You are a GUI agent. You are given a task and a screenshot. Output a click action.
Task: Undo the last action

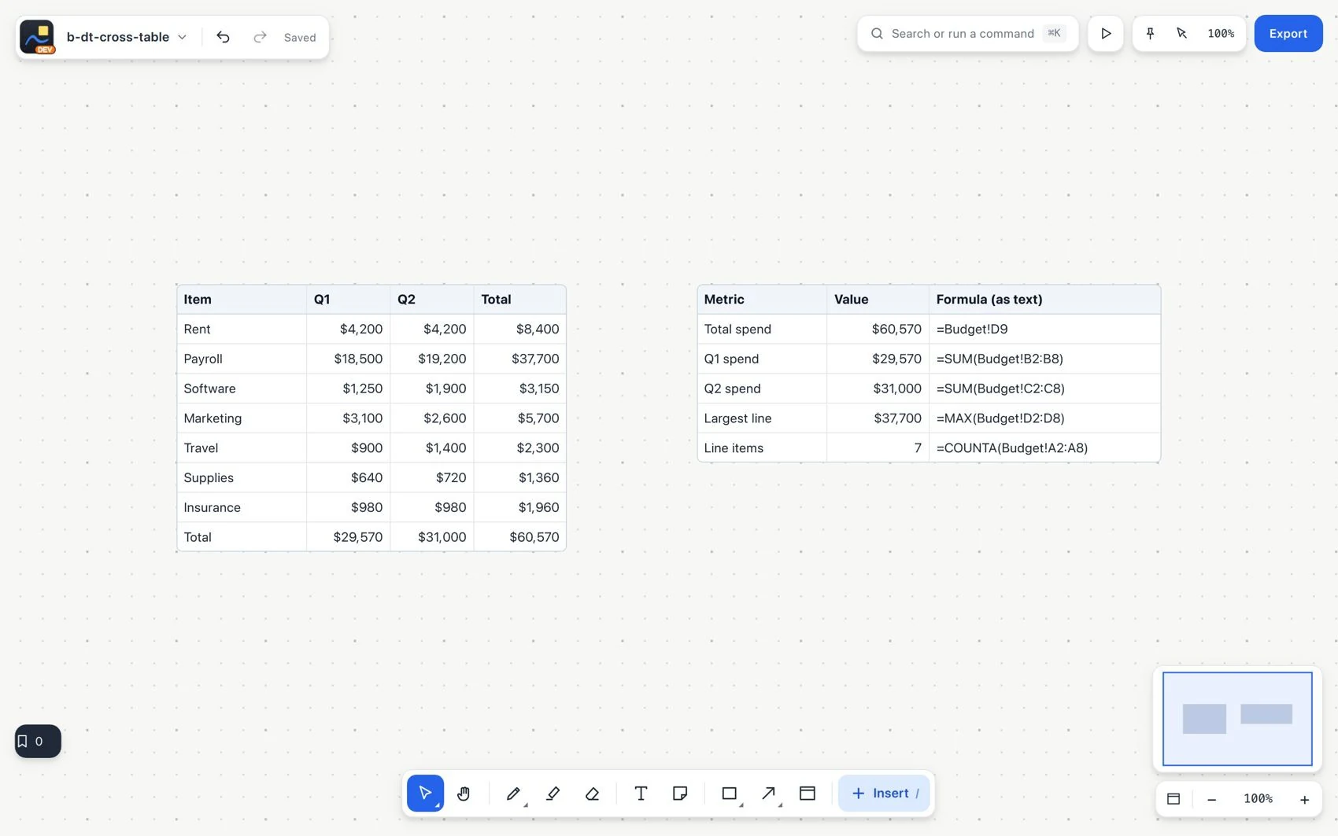(x=223, y=37)
